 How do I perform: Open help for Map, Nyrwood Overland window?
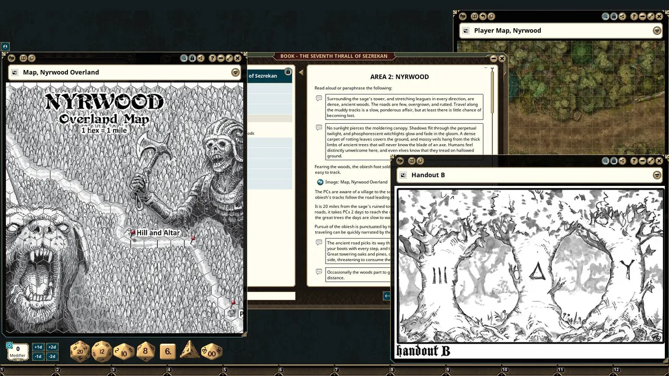(x=212, y=58)
